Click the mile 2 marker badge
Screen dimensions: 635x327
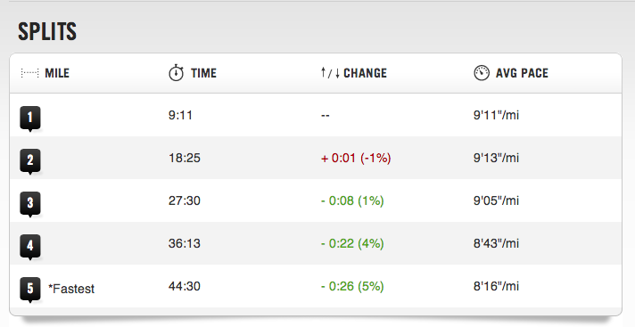(30, 161)
